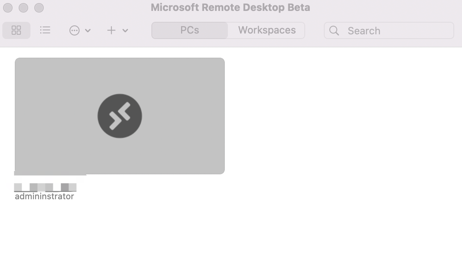
Task: Click the blurred PC name below the thumbnail
Action: pos(45,187)
